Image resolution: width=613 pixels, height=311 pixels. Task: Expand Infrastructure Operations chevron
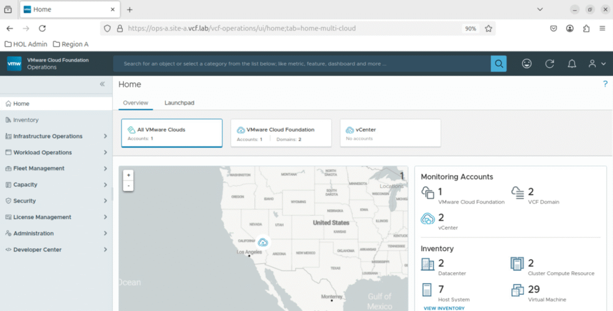tap(105, 136)
